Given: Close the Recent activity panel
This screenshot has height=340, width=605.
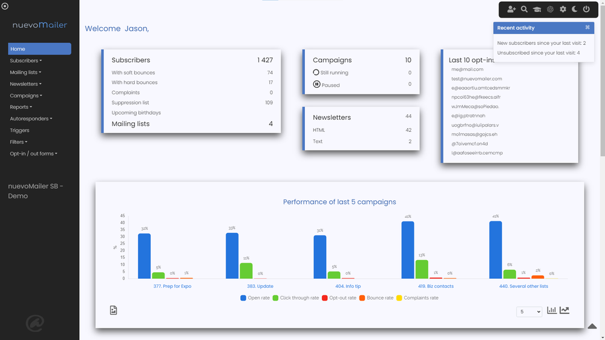Looking at the screenshot, I should pyautogui.click(x=587, y=27).
